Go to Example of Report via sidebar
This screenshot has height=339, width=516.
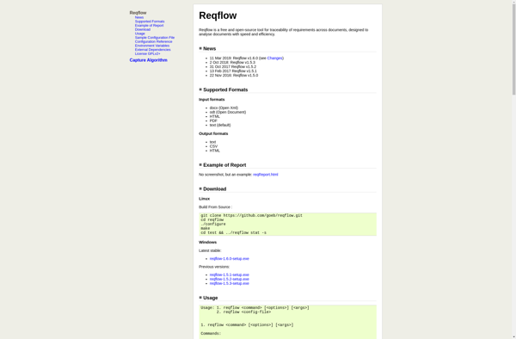coord(149,25)
